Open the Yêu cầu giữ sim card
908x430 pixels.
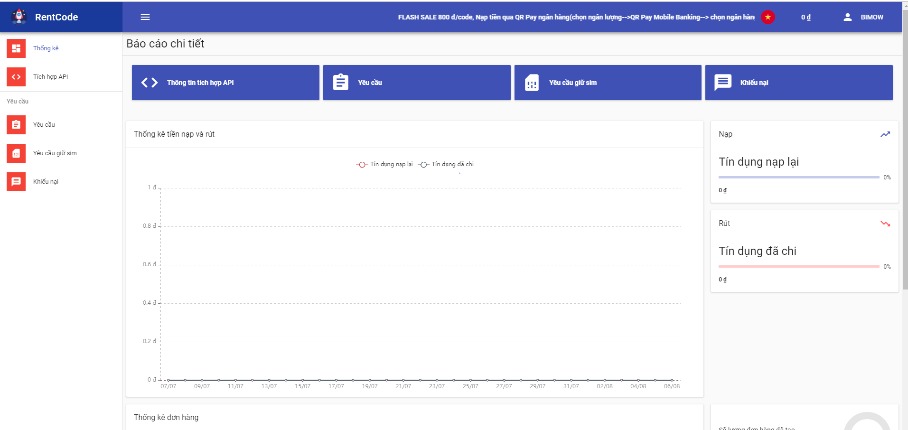pos(608,83)
